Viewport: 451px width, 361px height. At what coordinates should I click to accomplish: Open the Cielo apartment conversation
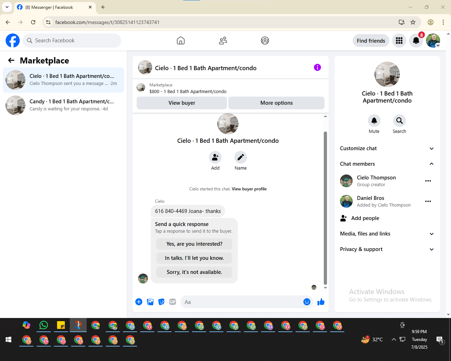click(63, 80)
